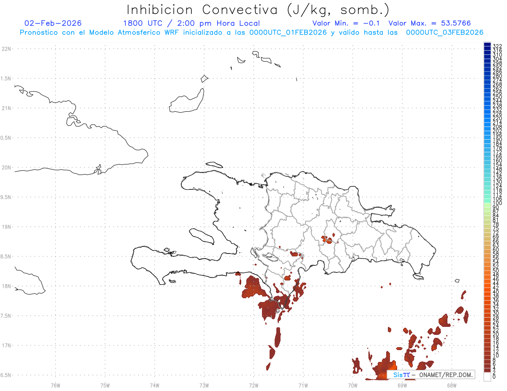Click the '17N' latitude label
The image size is (507, 391).
coord(6,345)
